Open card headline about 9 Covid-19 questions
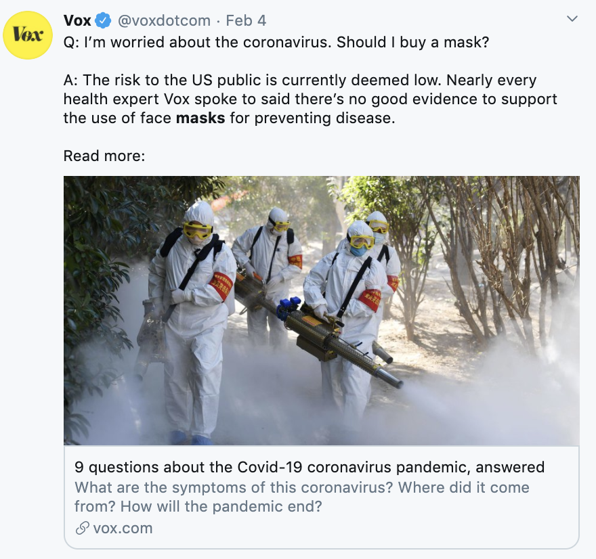The image size is (596, 559). point(310,467)
